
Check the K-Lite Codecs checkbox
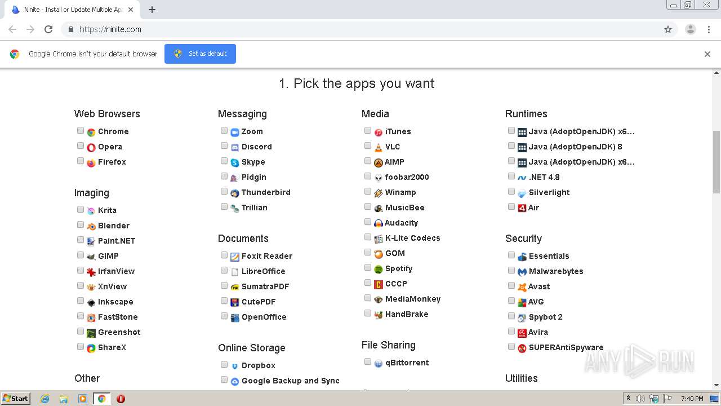(x=368, y=237)
